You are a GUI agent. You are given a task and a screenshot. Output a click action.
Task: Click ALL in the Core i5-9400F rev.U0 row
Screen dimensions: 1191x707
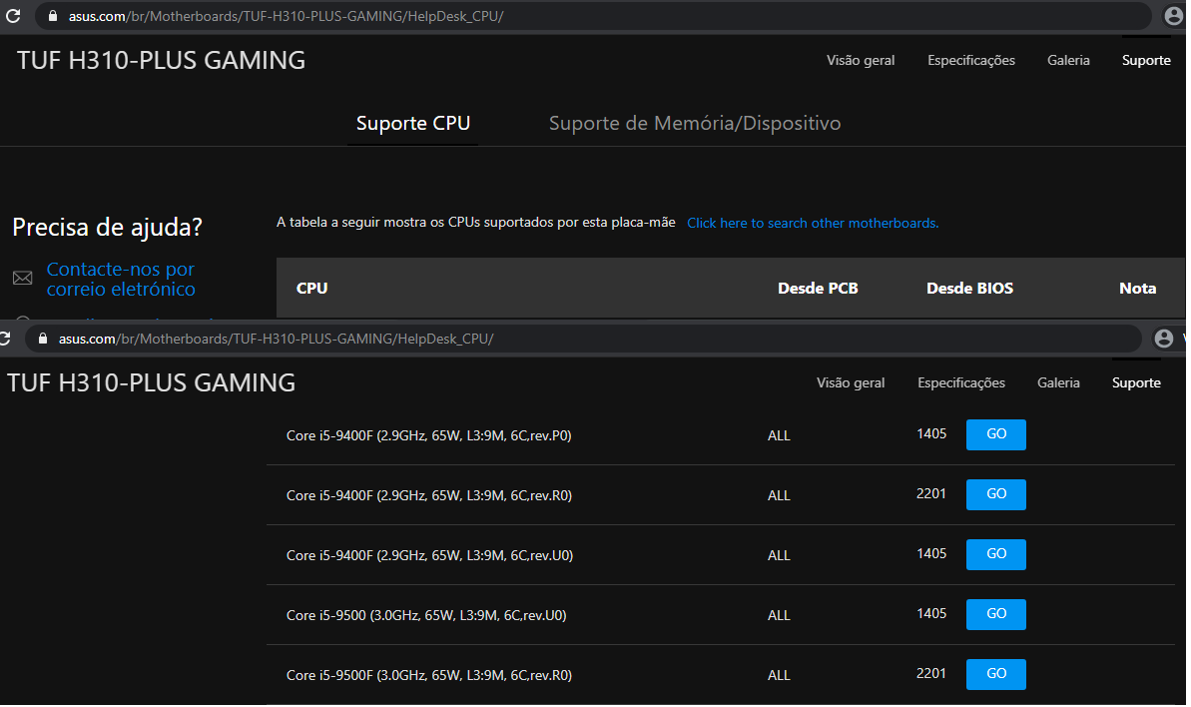(779, 555)
